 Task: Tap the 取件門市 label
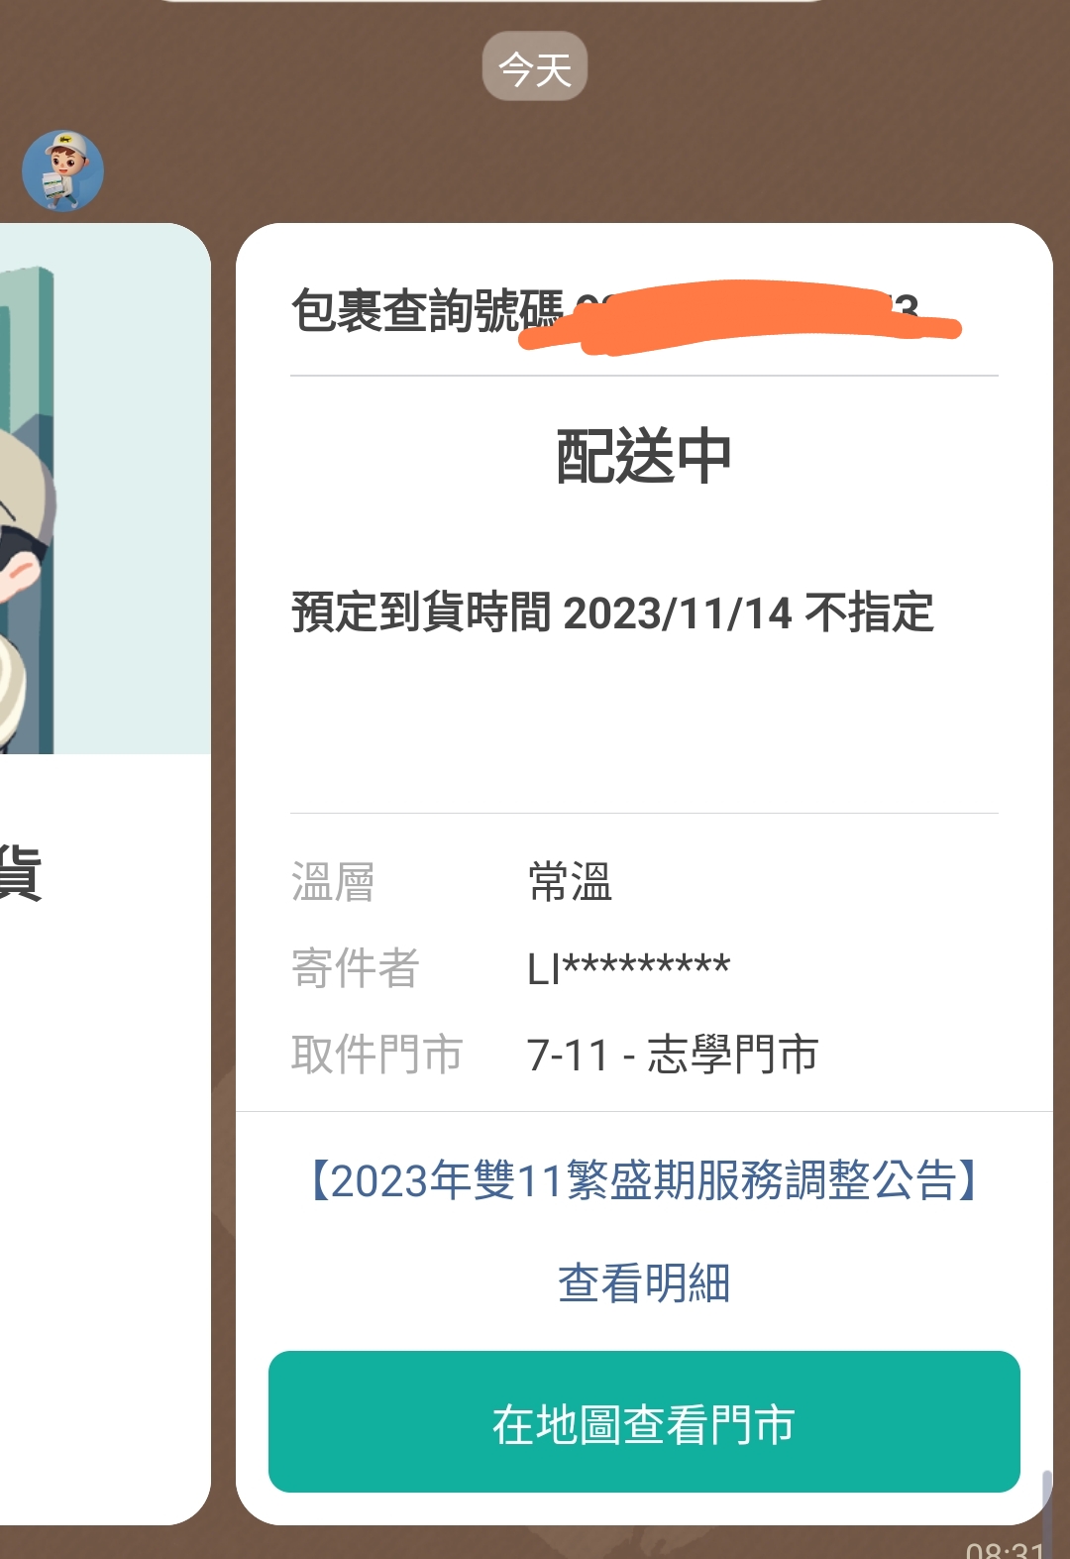point(376,1054)
